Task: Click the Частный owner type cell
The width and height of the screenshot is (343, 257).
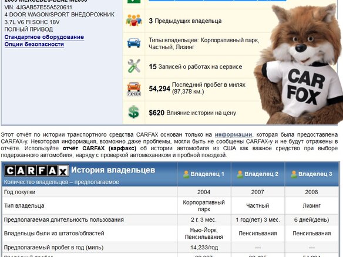Action: 258,205
